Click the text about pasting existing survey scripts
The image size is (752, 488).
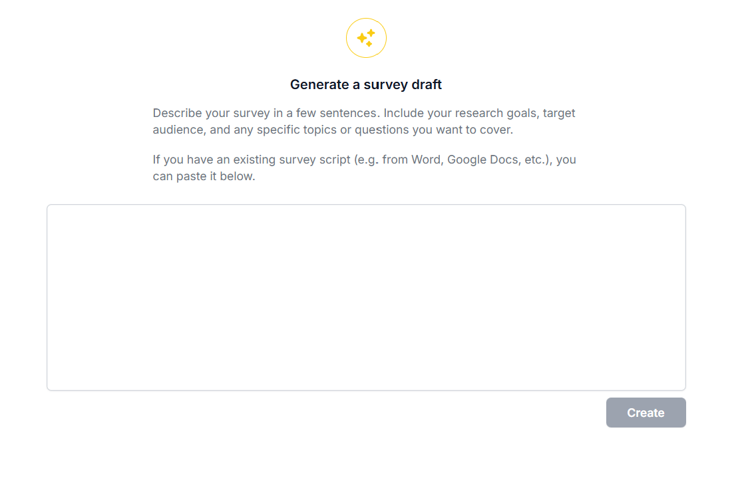[365, 168]
